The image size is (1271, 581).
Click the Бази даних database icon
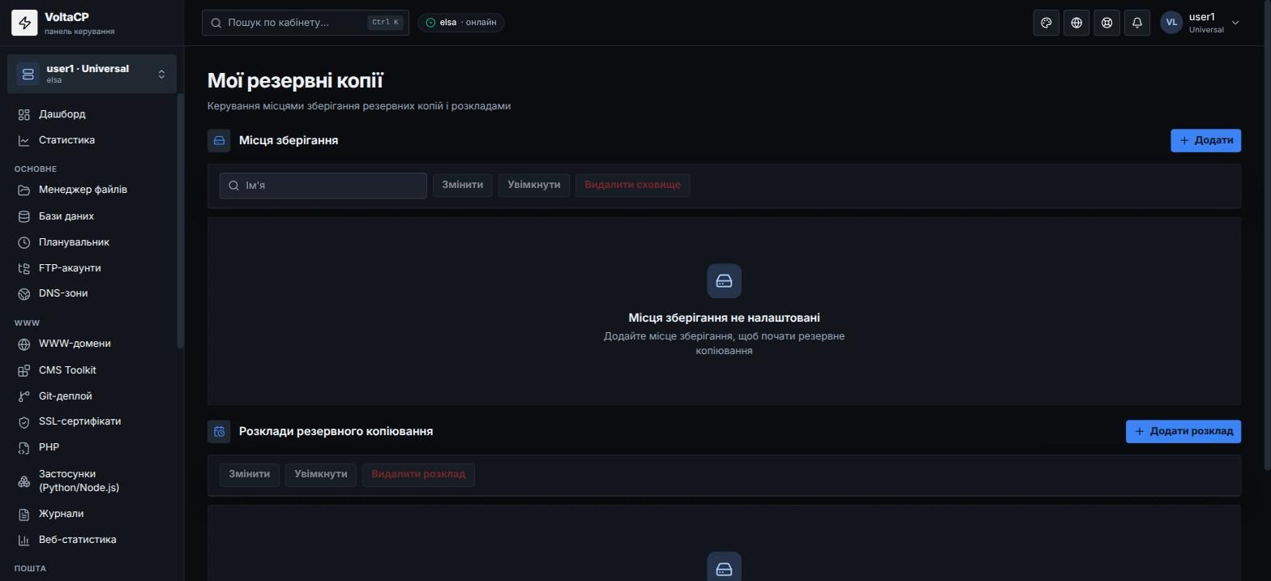click(24, 216)
